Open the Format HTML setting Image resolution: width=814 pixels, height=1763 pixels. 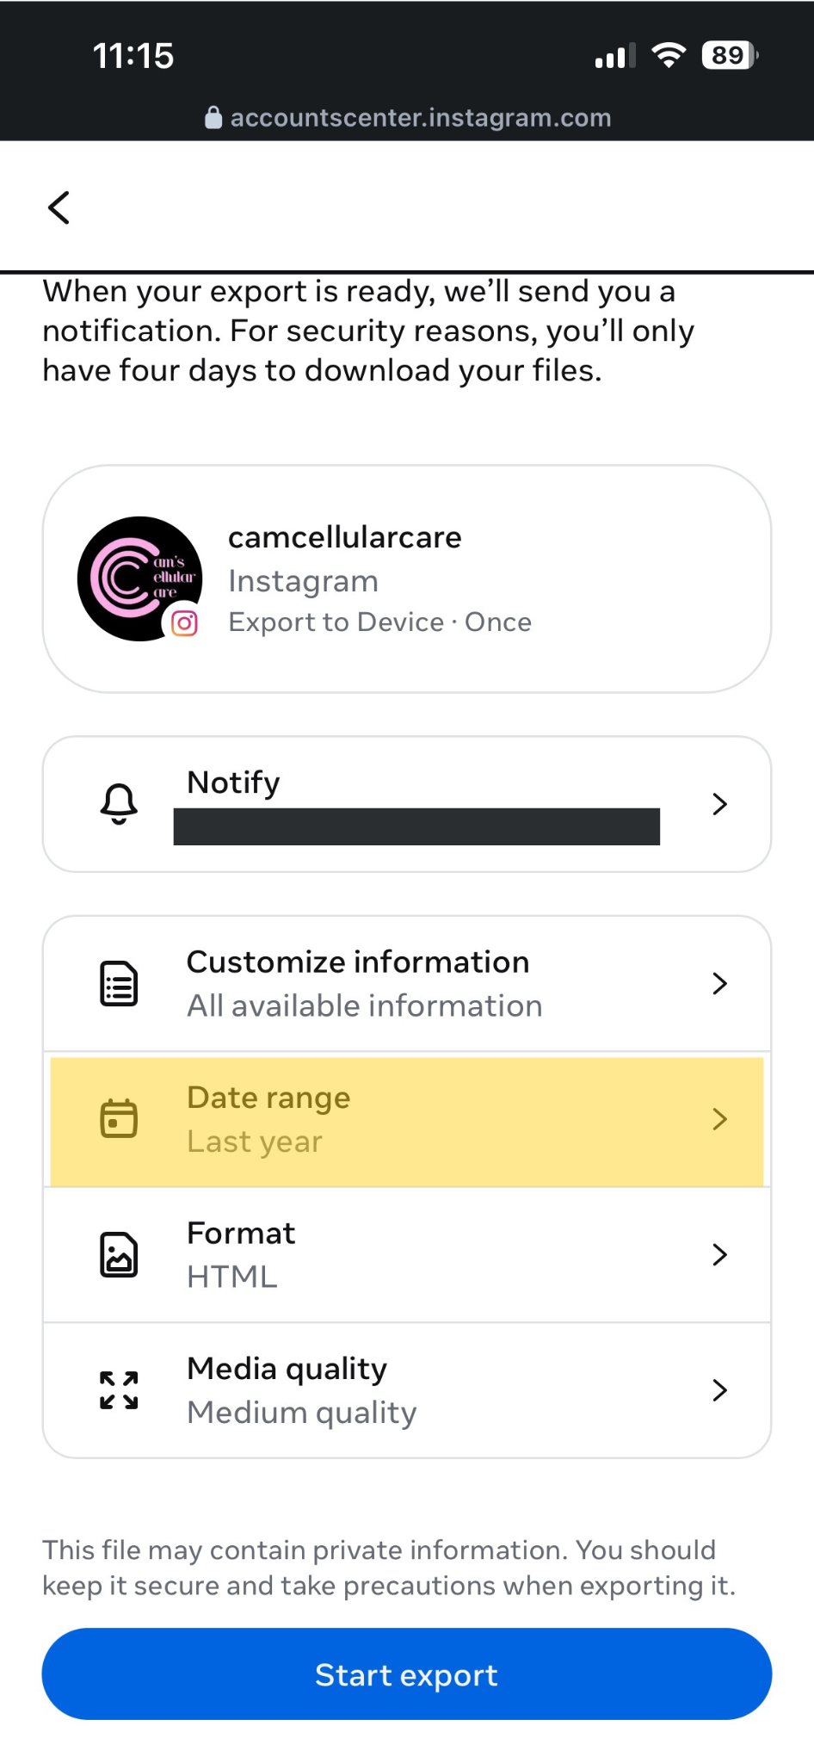(407, 1255)
